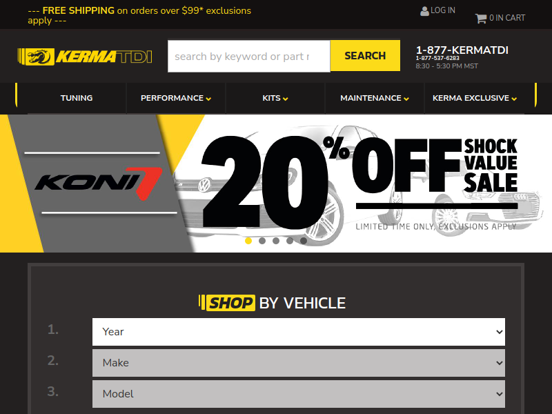The width and height of the screenshot is (552, 414).
Task: Open the Tuning menu item
Action: click(77, 98)
